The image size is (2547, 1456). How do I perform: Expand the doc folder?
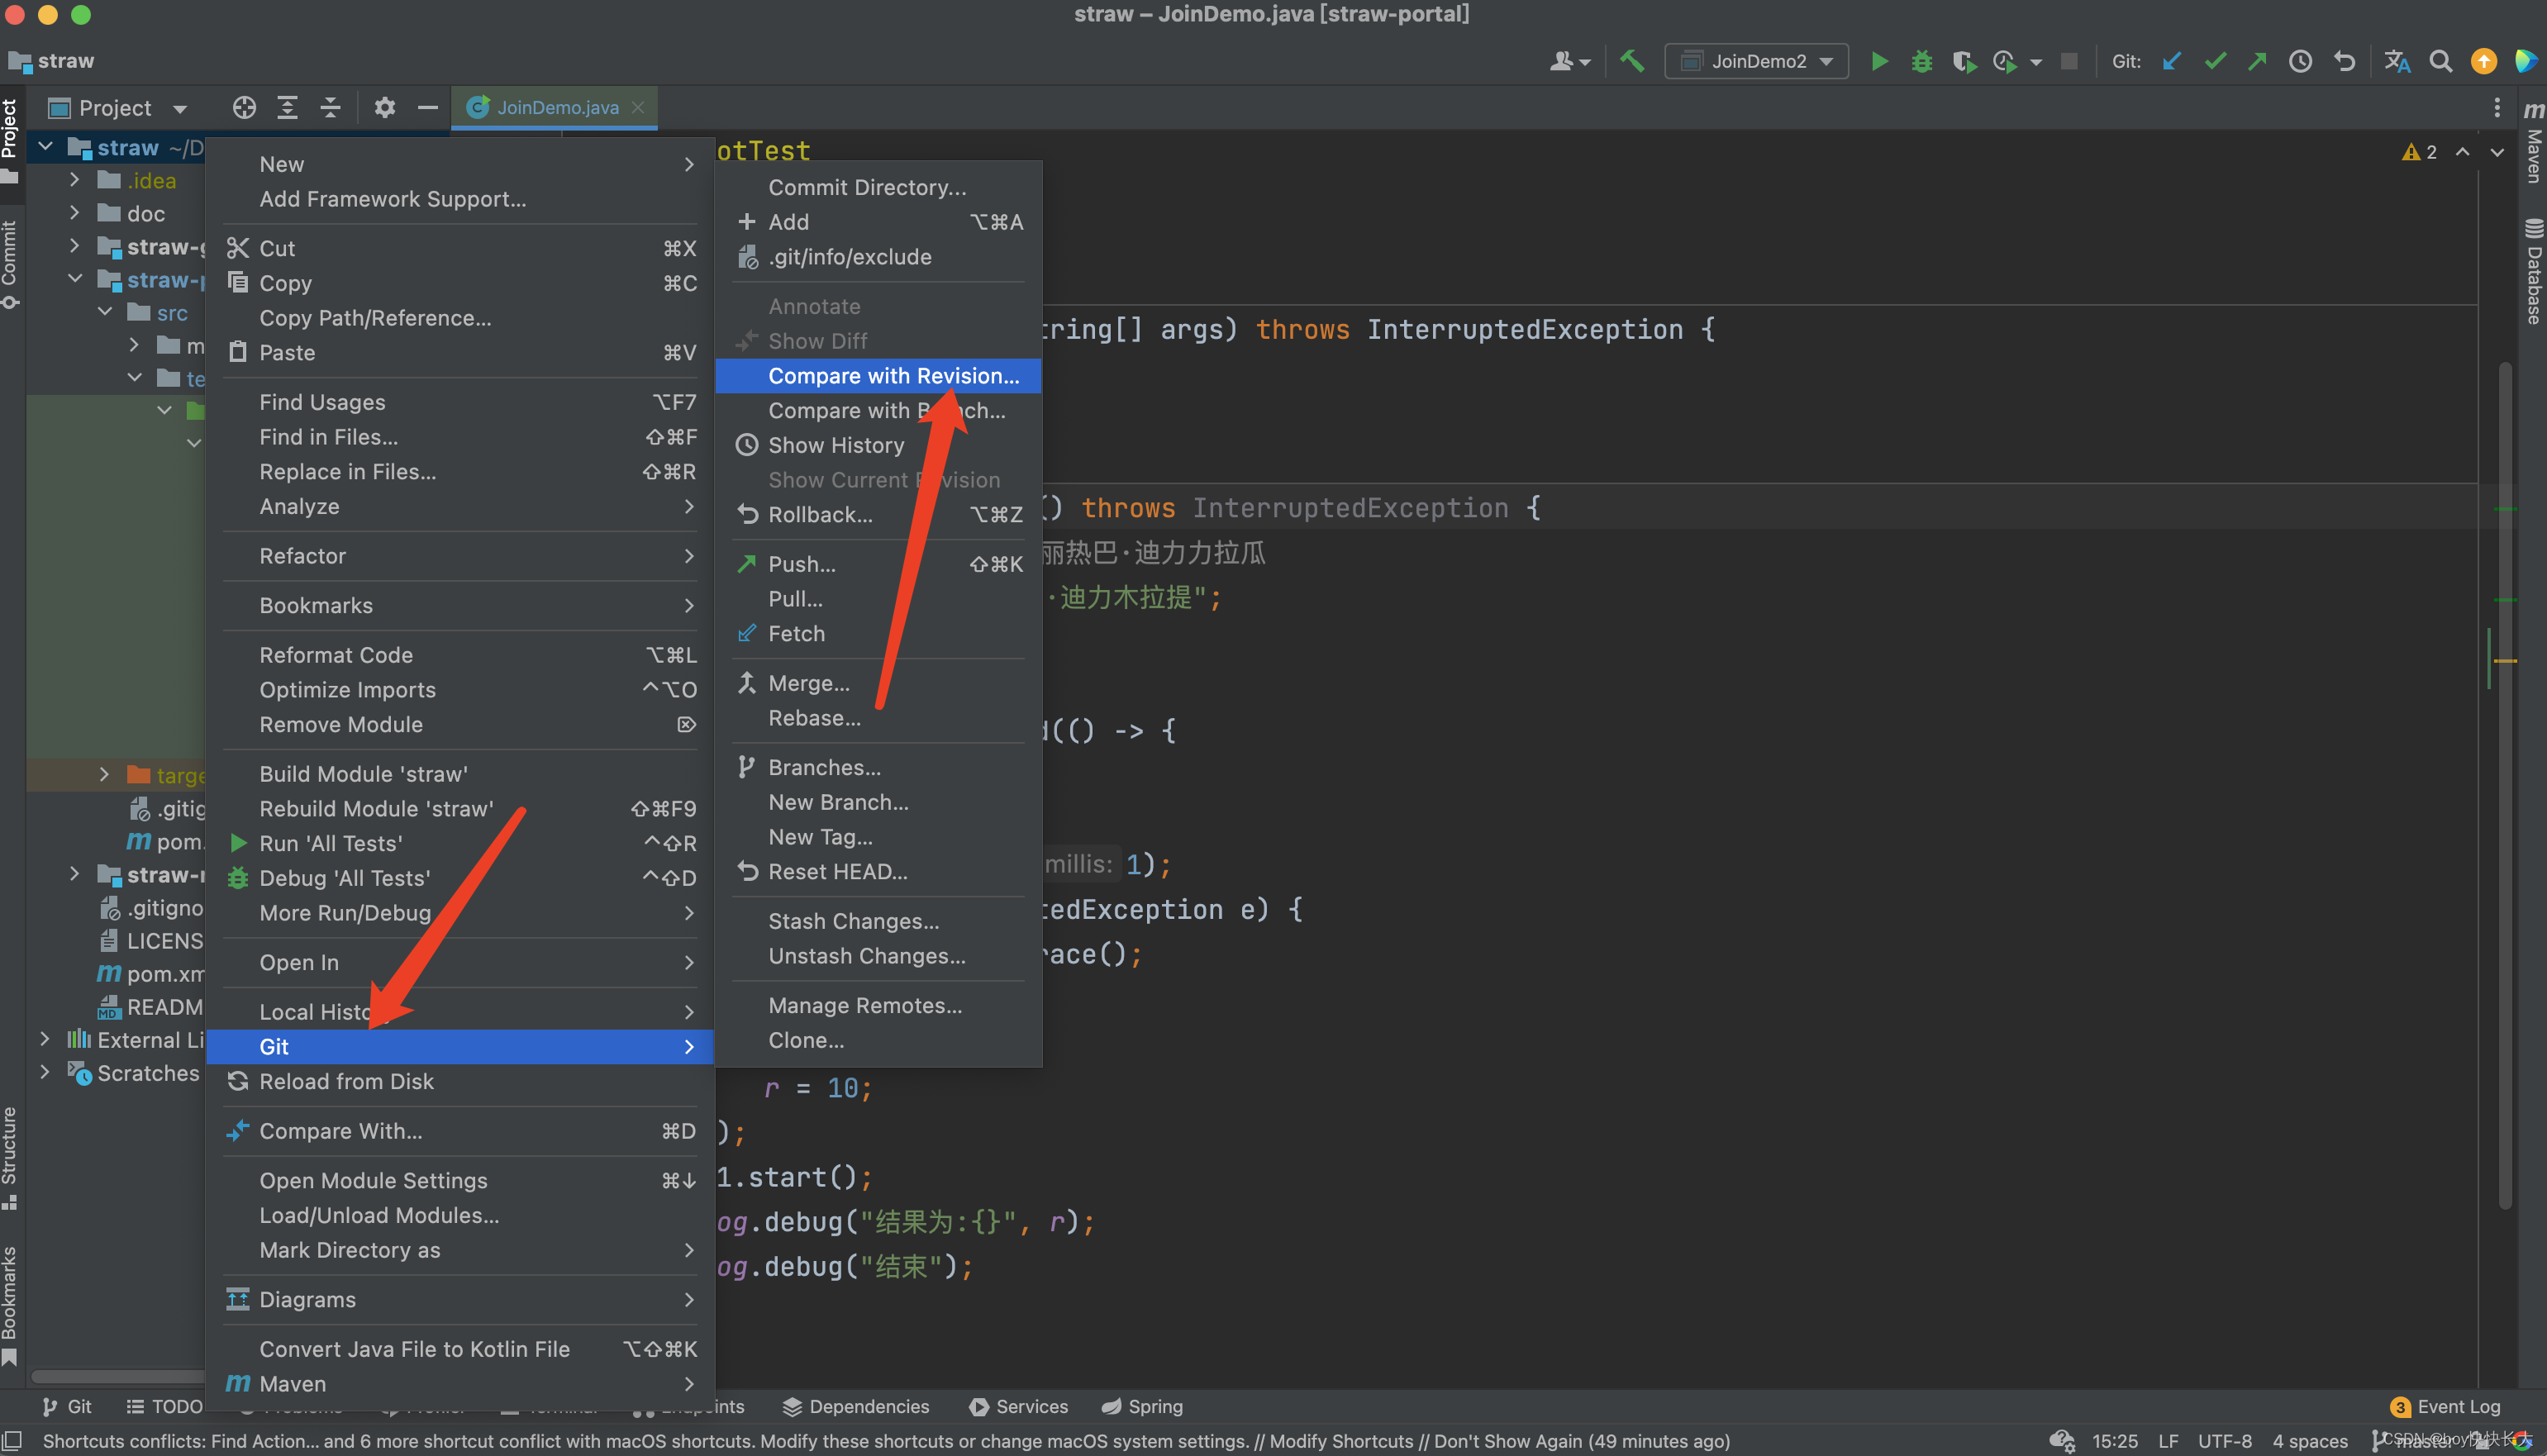coord(74,213)
